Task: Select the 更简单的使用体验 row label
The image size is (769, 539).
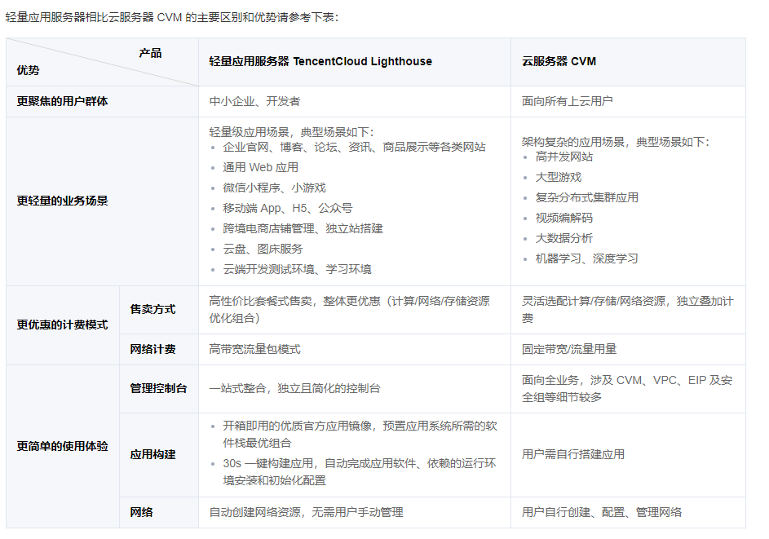Action: click(62, 447)
